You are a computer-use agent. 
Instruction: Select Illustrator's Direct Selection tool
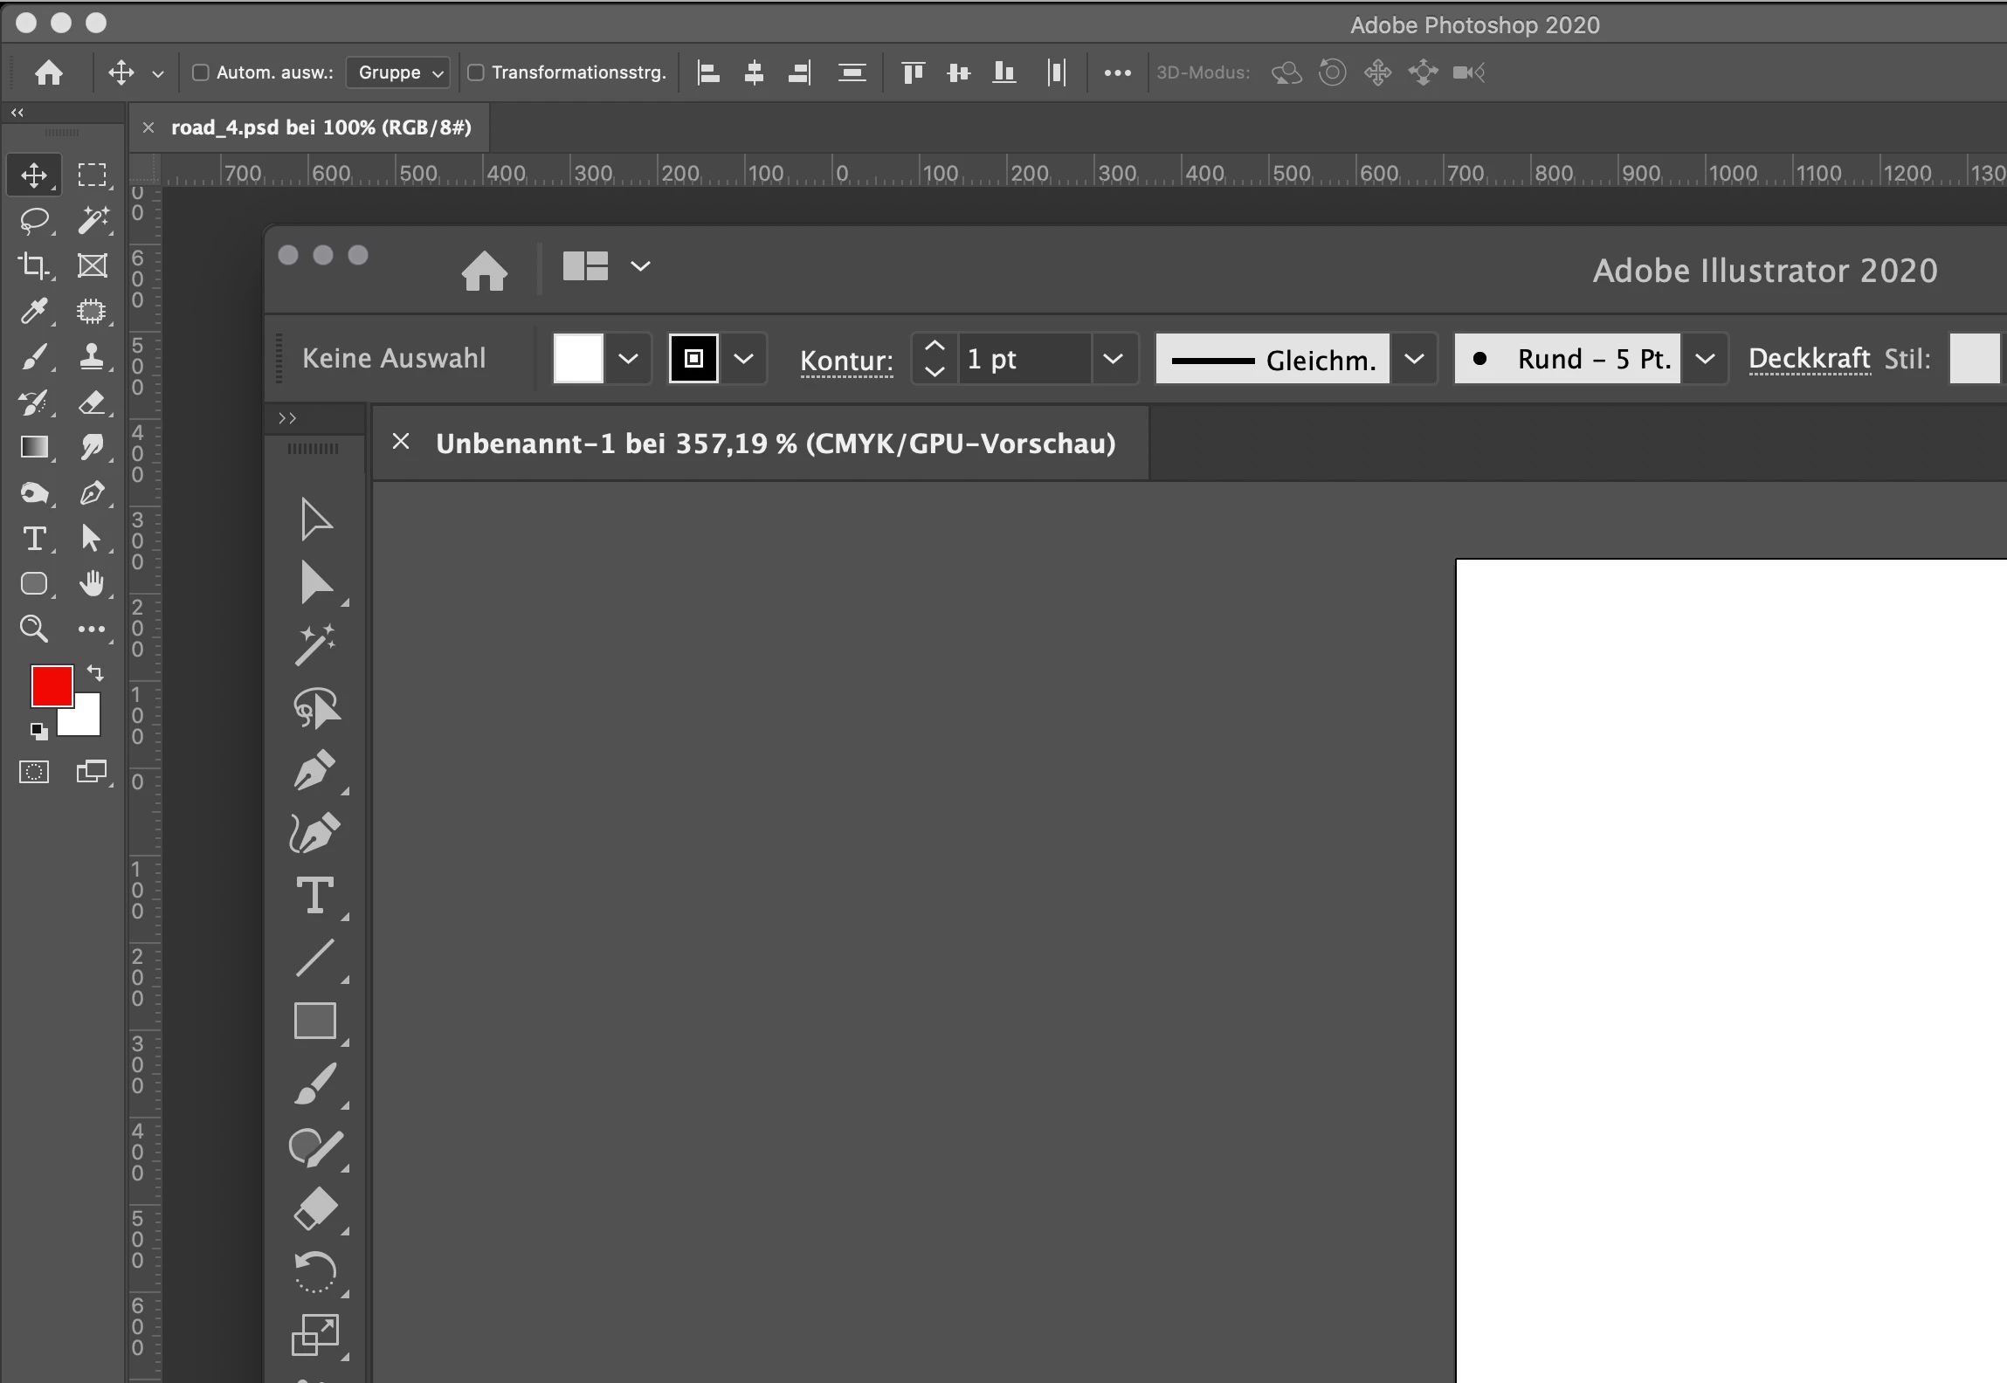pos(315,582)
